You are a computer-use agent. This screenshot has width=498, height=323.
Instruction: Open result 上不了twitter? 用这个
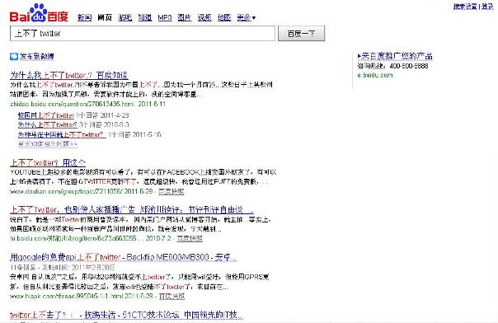tap(48, 163)
